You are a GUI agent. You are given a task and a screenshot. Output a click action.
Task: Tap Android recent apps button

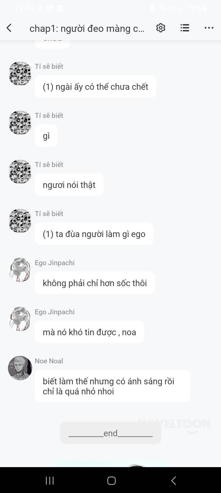[50, 480]
